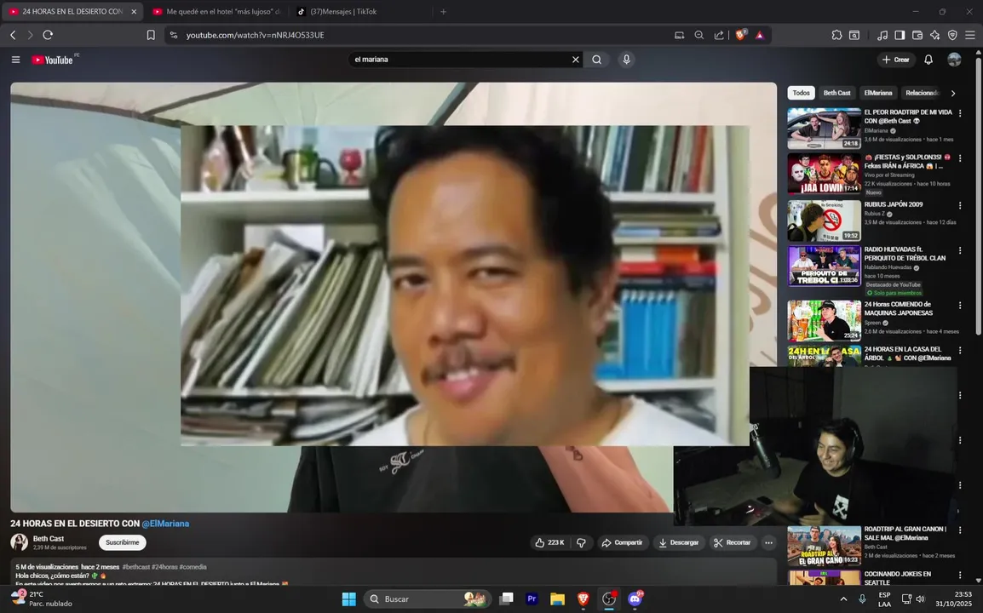Go back with the browser back arrow

[13, 35]
